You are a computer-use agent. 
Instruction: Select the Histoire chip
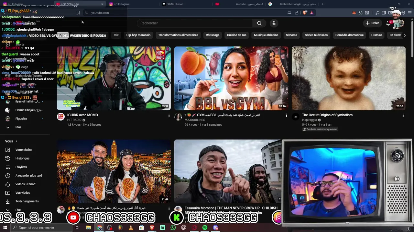pos(376,35)
